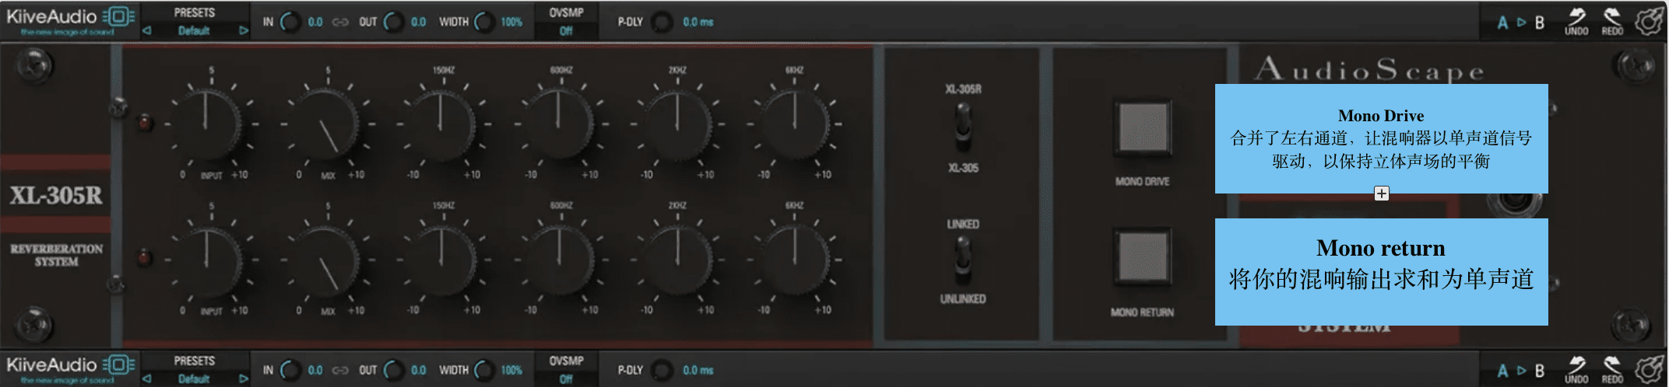Open the OVSMP Off oversampling menu in the top toolbar
1669x387 pixels.
point(566,30)
